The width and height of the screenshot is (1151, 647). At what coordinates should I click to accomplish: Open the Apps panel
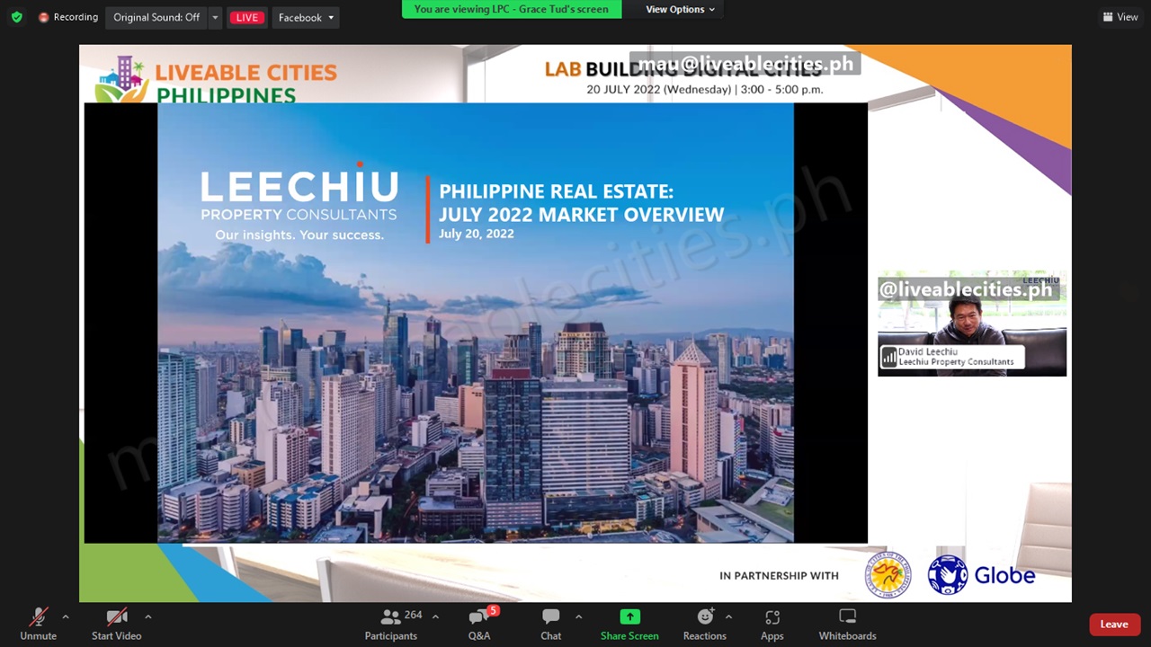click(772, 617)
